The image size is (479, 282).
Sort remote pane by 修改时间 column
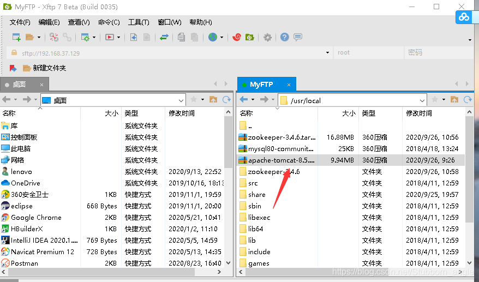pos(434,113)
